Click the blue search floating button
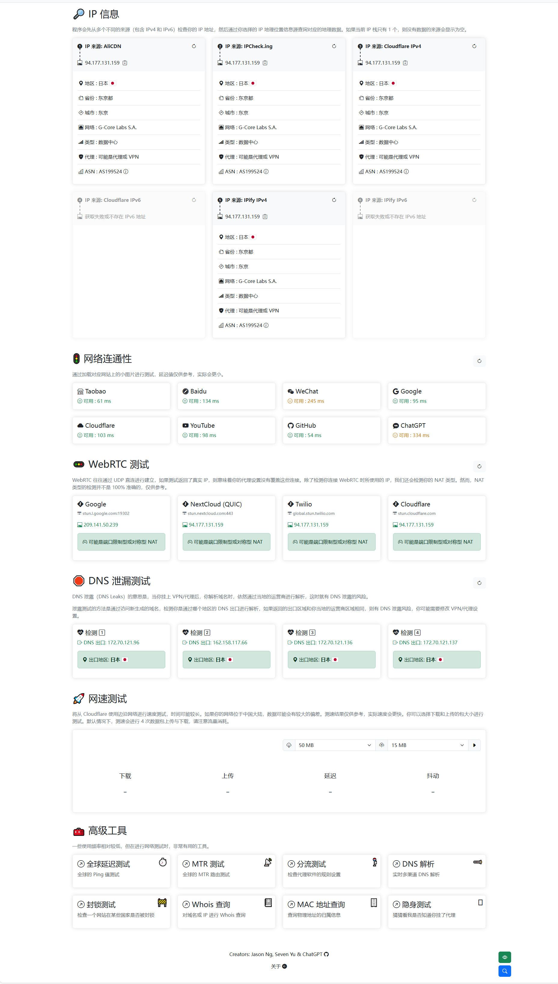 coord(504,971)
